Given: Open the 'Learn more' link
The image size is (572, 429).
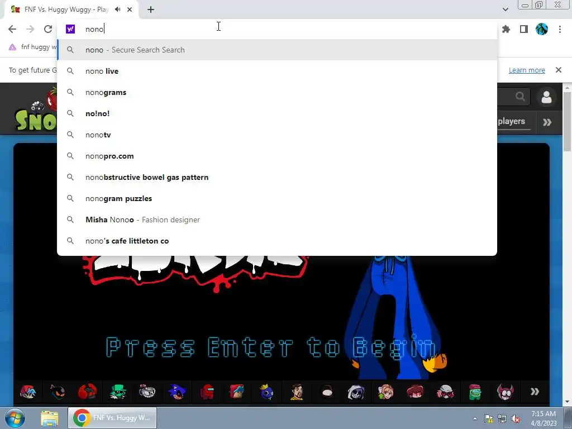Looking at the screenshot, I should click(x=527, y=70).
